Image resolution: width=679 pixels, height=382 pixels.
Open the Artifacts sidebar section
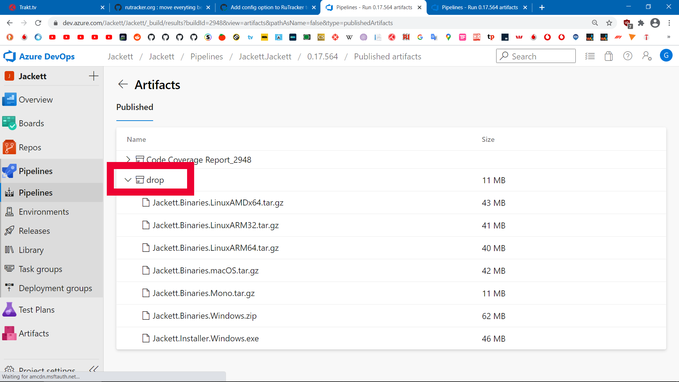[x=34, y=333]
